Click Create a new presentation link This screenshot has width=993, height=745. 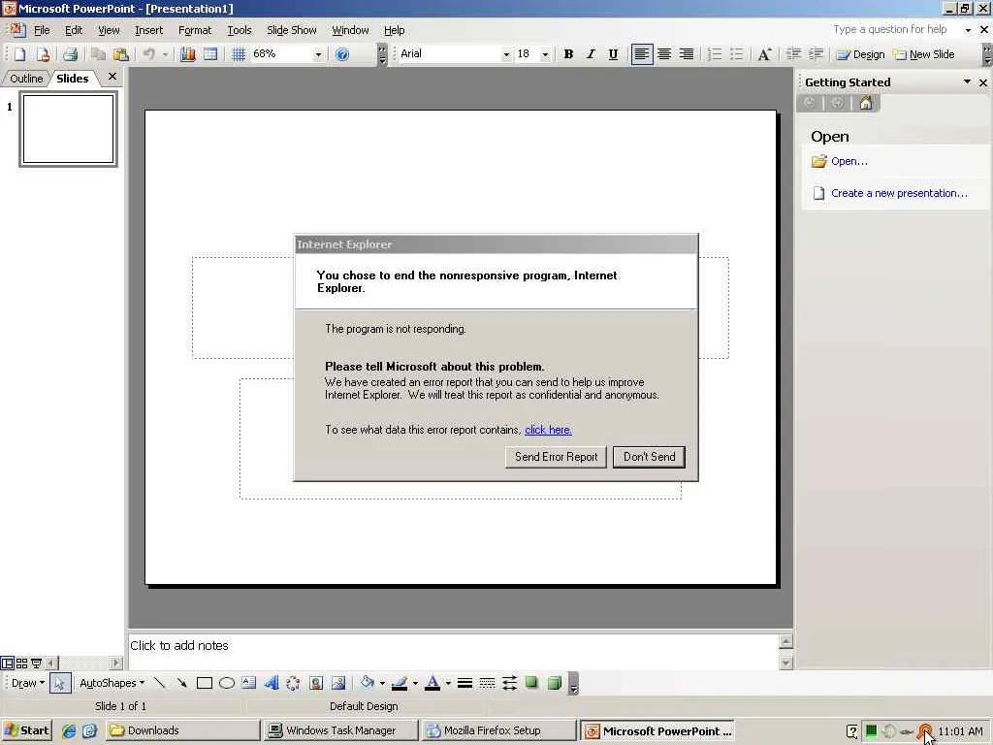tap(899, 193)
